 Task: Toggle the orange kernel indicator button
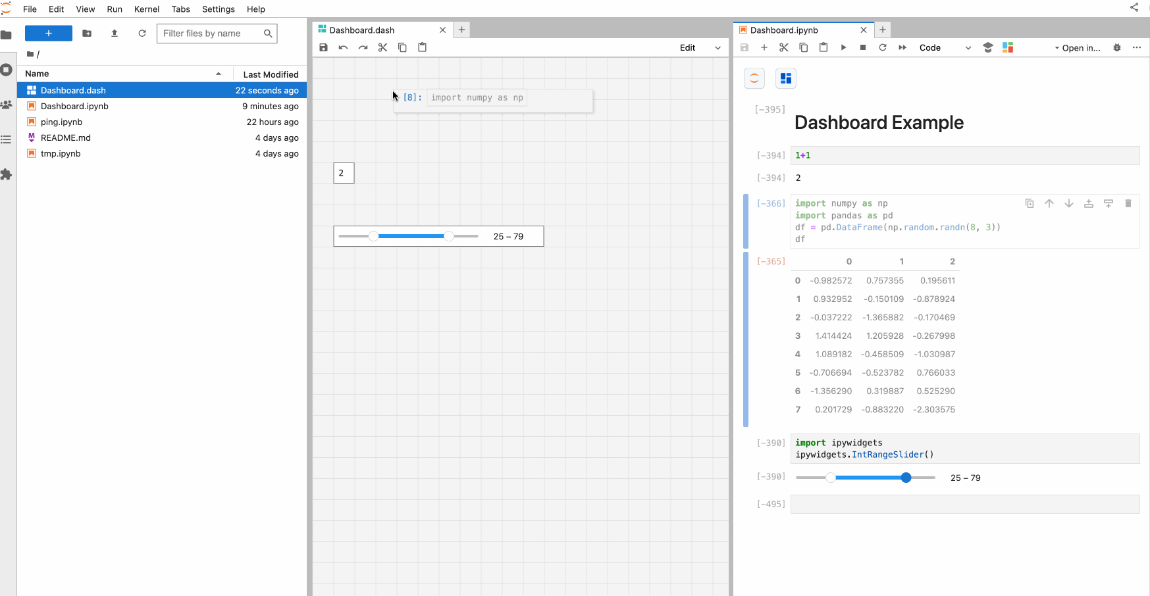coord(754,78)
